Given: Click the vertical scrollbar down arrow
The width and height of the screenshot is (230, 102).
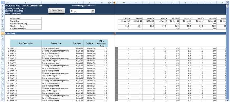Looking at the screenshot, I should coord(227,100).
